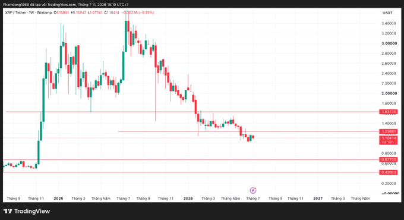Click the current price 1.10414 label

tap(389, 138)
